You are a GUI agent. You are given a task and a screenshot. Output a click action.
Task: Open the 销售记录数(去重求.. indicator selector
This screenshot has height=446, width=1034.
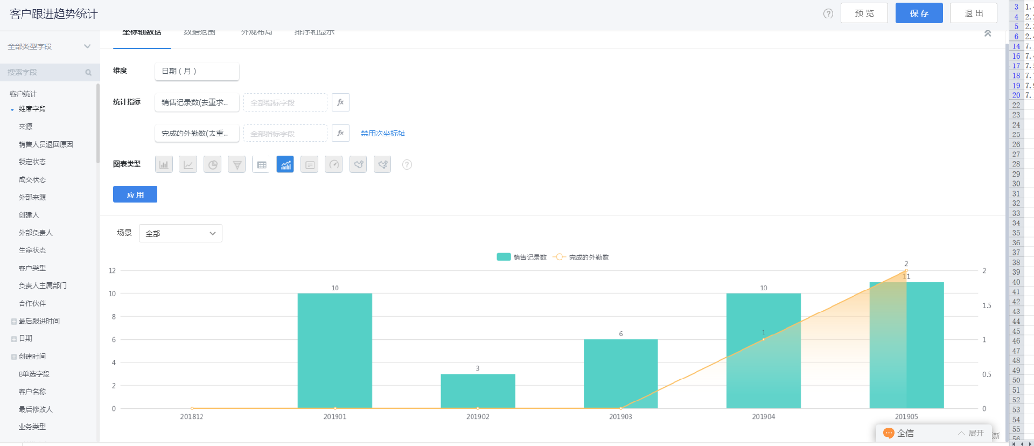pyautogui.click(x=197, y=102)
